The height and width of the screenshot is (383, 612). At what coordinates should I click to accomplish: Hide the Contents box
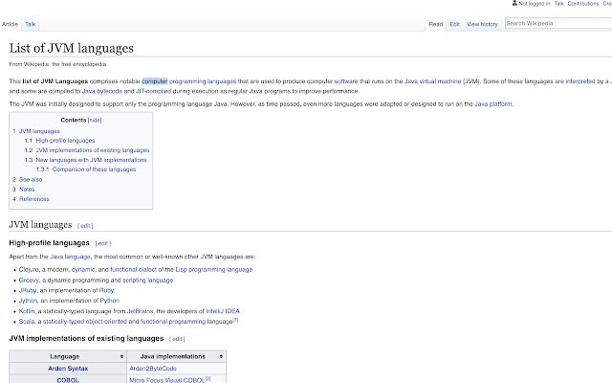point(95,121)
